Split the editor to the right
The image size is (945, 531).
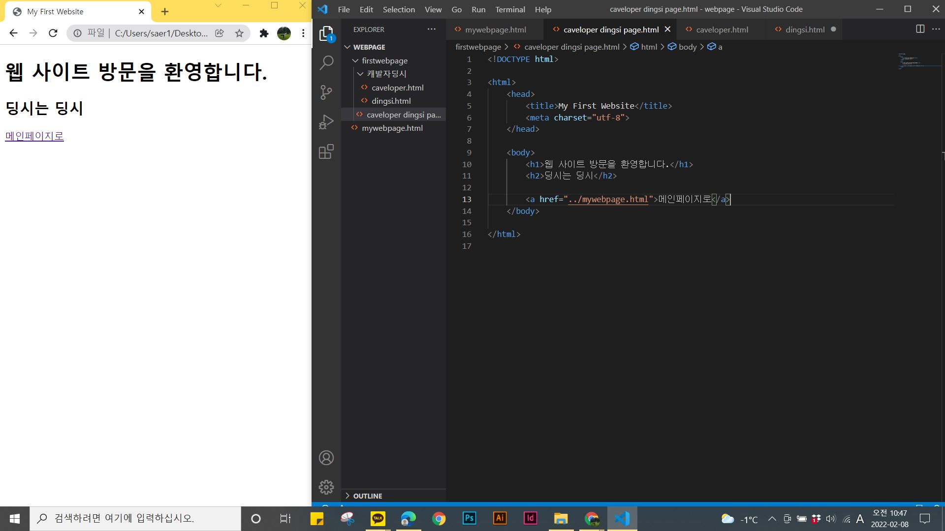tap(920, 29)
